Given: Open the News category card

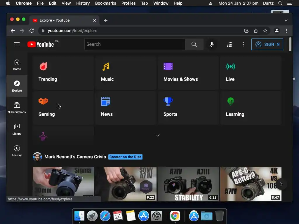Looking at the screenshot, I should pos(126,108).
